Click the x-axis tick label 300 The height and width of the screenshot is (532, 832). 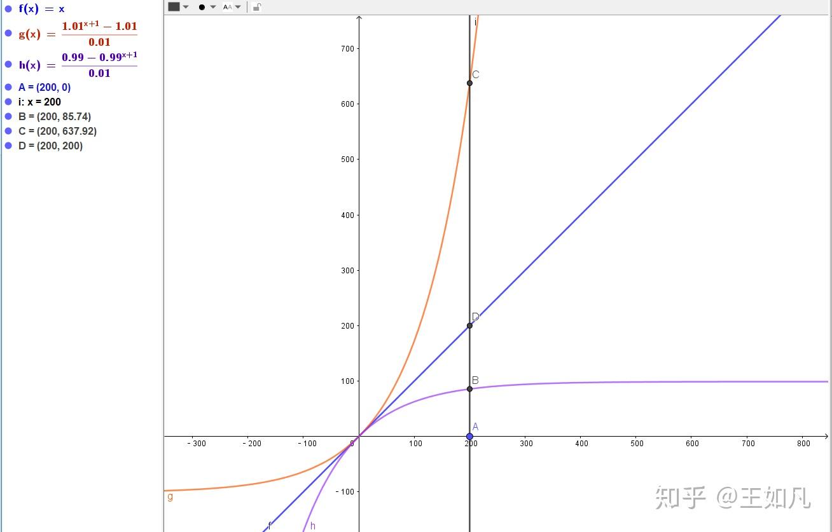point(526,444)
